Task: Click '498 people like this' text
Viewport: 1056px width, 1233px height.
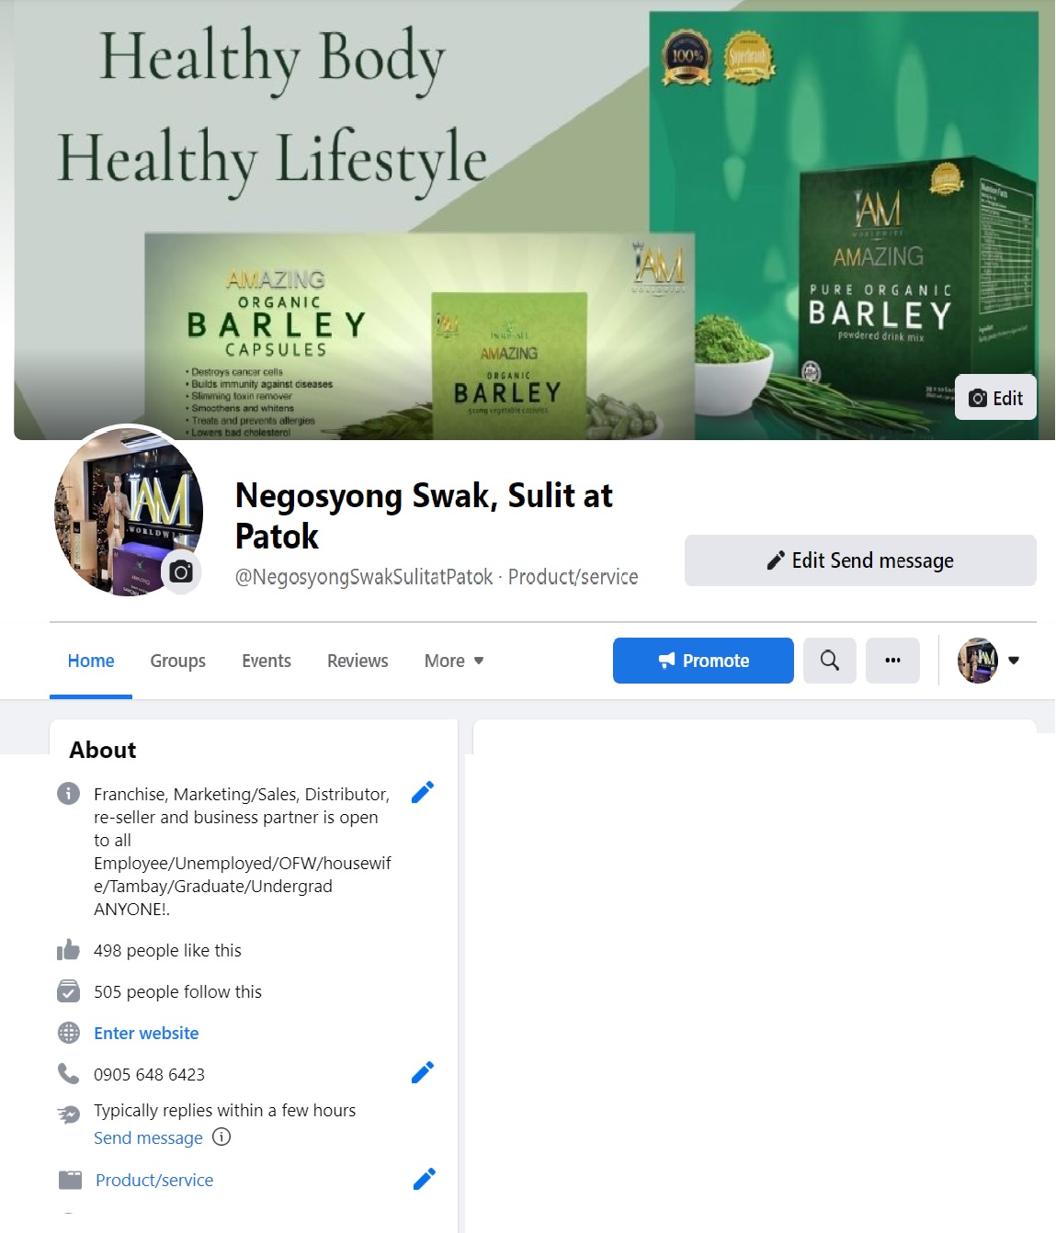Action: click(x=167, y=950)
